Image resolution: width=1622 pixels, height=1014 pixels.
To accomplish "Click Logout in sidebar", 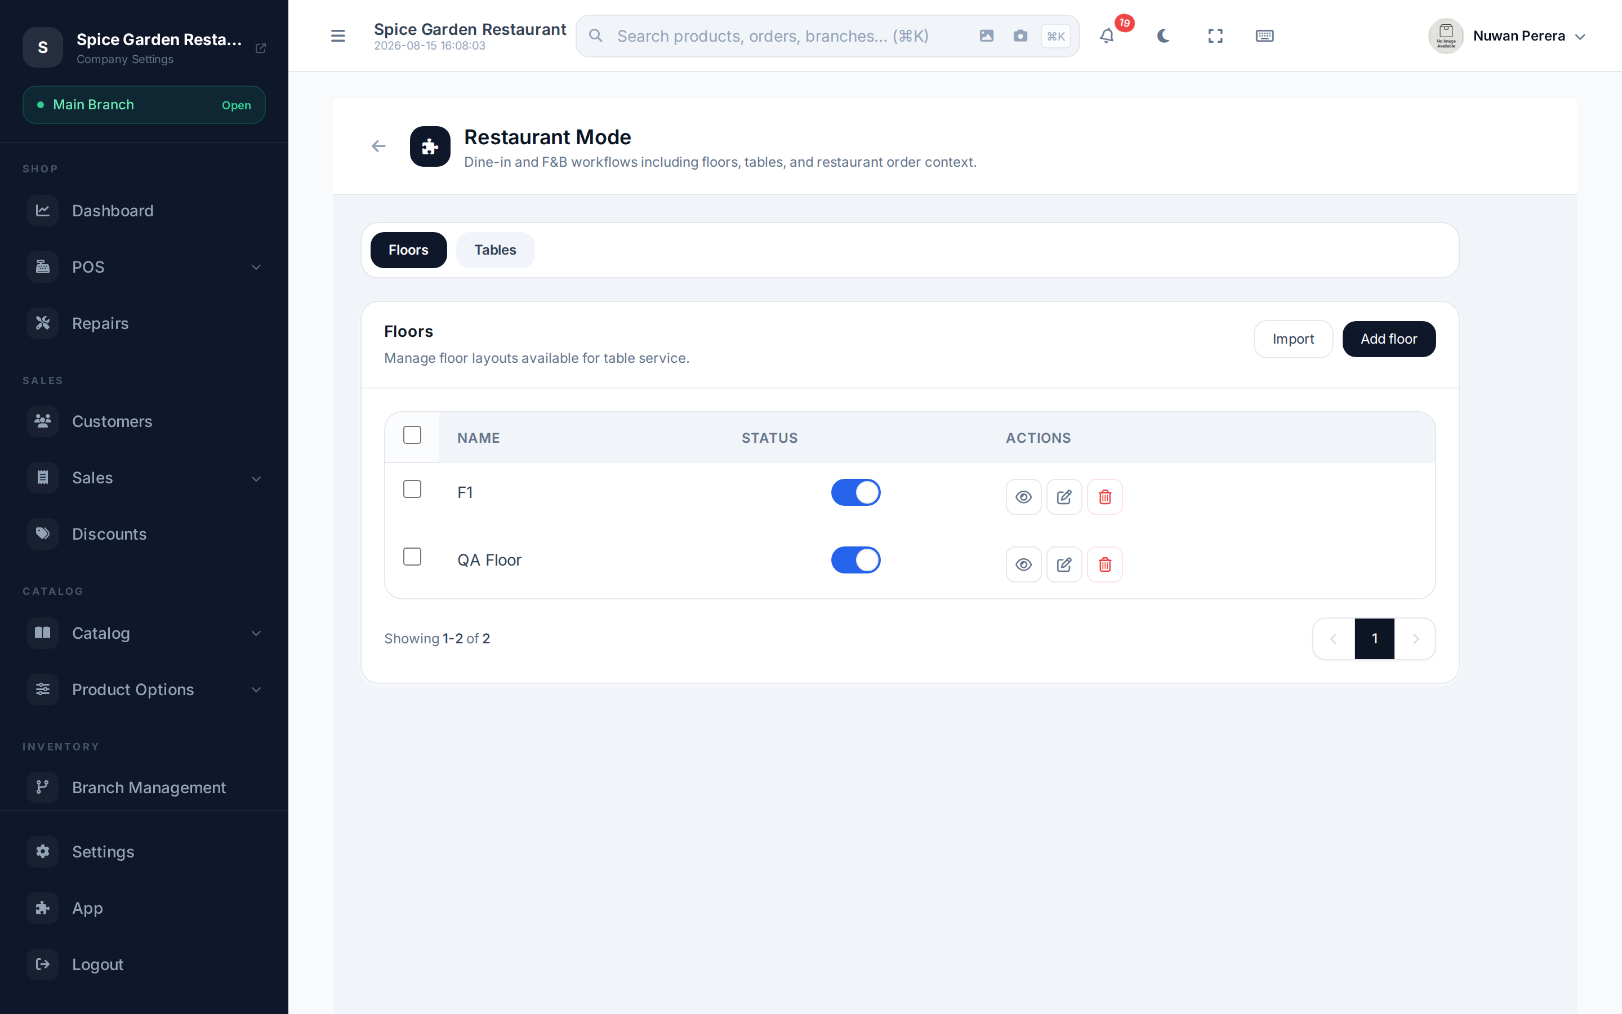I will (144, 964).
